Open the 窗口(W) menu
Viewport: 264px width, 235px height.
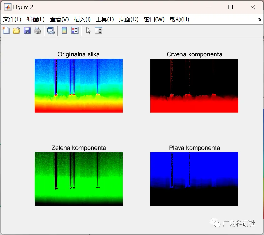point(154,19)
